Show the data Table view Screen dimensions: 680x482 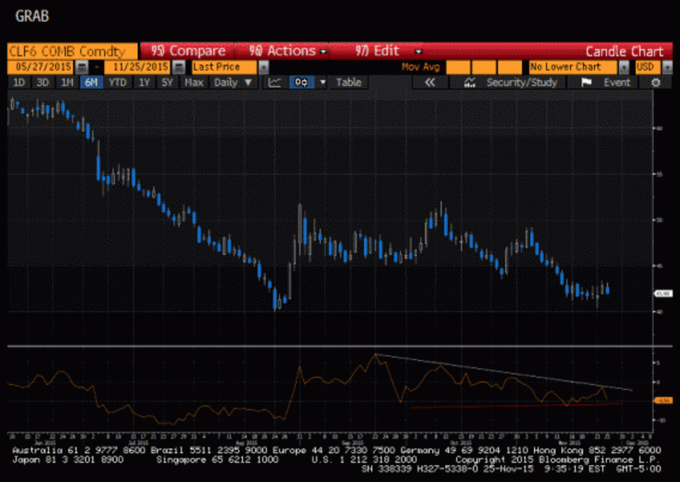(348, 83)
